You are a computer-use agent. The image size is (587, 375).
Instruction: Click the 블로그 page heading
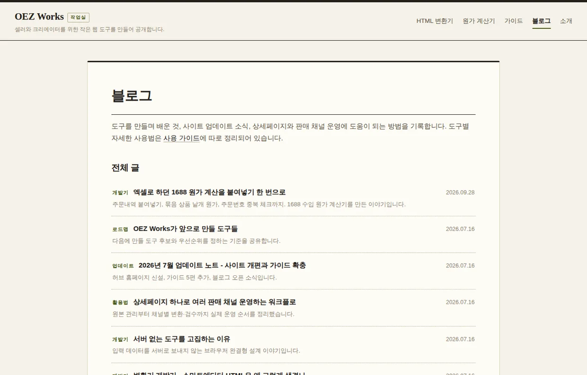[x=132, y=96]
